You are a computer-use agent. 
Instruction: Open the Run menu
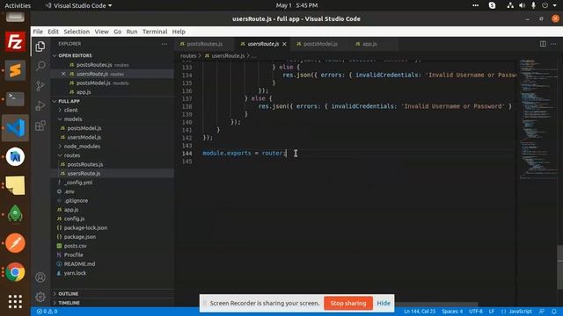(132, 32)
